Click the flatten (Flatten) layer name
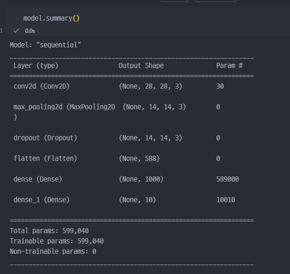The height and width of the screenshot is (274, 290). click(45, 159)
